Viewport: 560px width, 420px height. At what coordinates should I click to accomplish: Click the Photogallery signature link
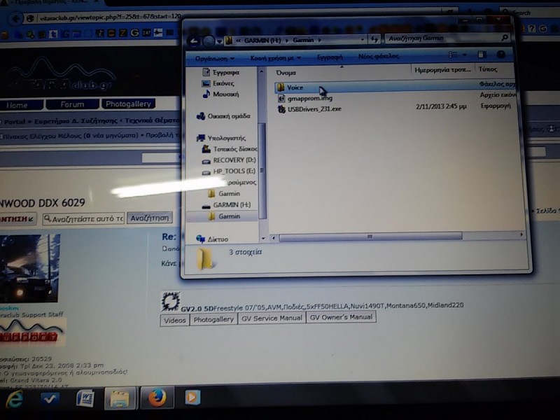click(x=213, y=319)
